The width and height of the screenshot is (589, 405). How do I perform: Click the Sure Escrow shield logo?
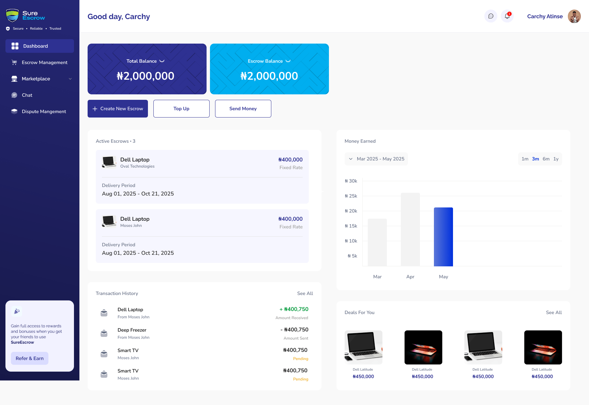click(12, 16)
